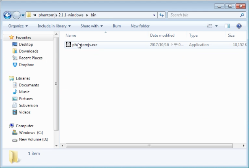Open the recent pages dropdown arrow
Image resolution: width=249 pixels, height=168 pixels.
tap(23, 15)
